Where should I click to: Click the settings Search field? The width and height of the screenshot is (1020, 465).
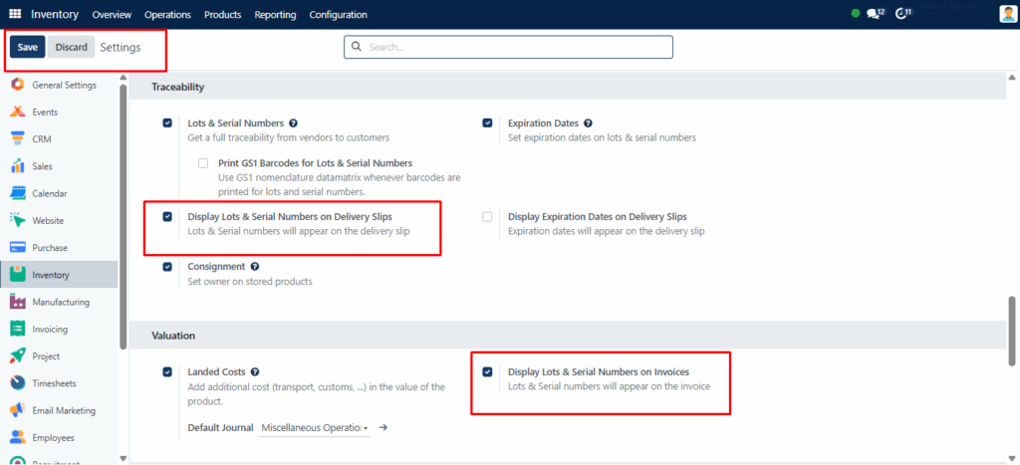click(508, 47)
